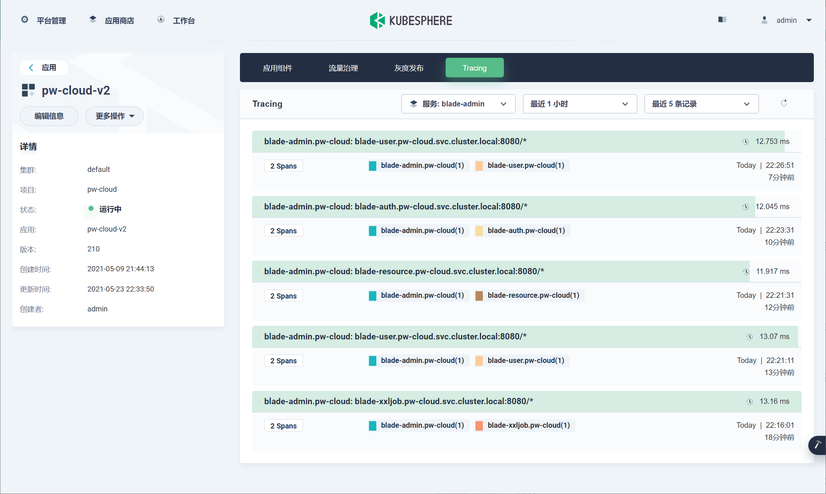
Task: Go back to 应用 list
Action: [44, 68]
